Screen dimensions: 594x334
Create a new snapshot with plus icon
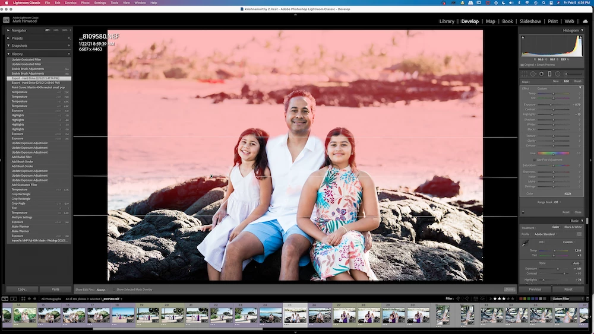point(68,46)
